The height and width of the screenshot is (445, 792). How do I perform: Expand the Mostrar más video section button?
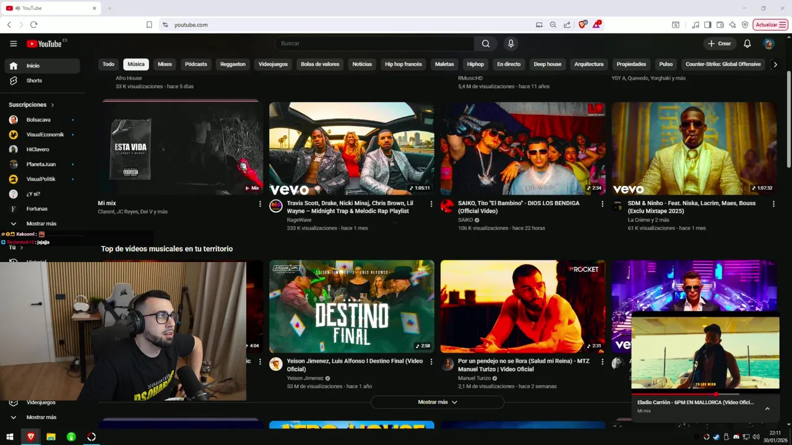tap(437, 402)
